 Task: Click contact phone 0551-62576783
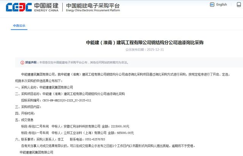point(95,139)
